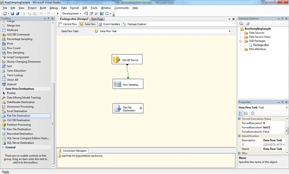Click the Categorized view icon in Properties
This screenshot has width=289, height=174.
[241, 113]
